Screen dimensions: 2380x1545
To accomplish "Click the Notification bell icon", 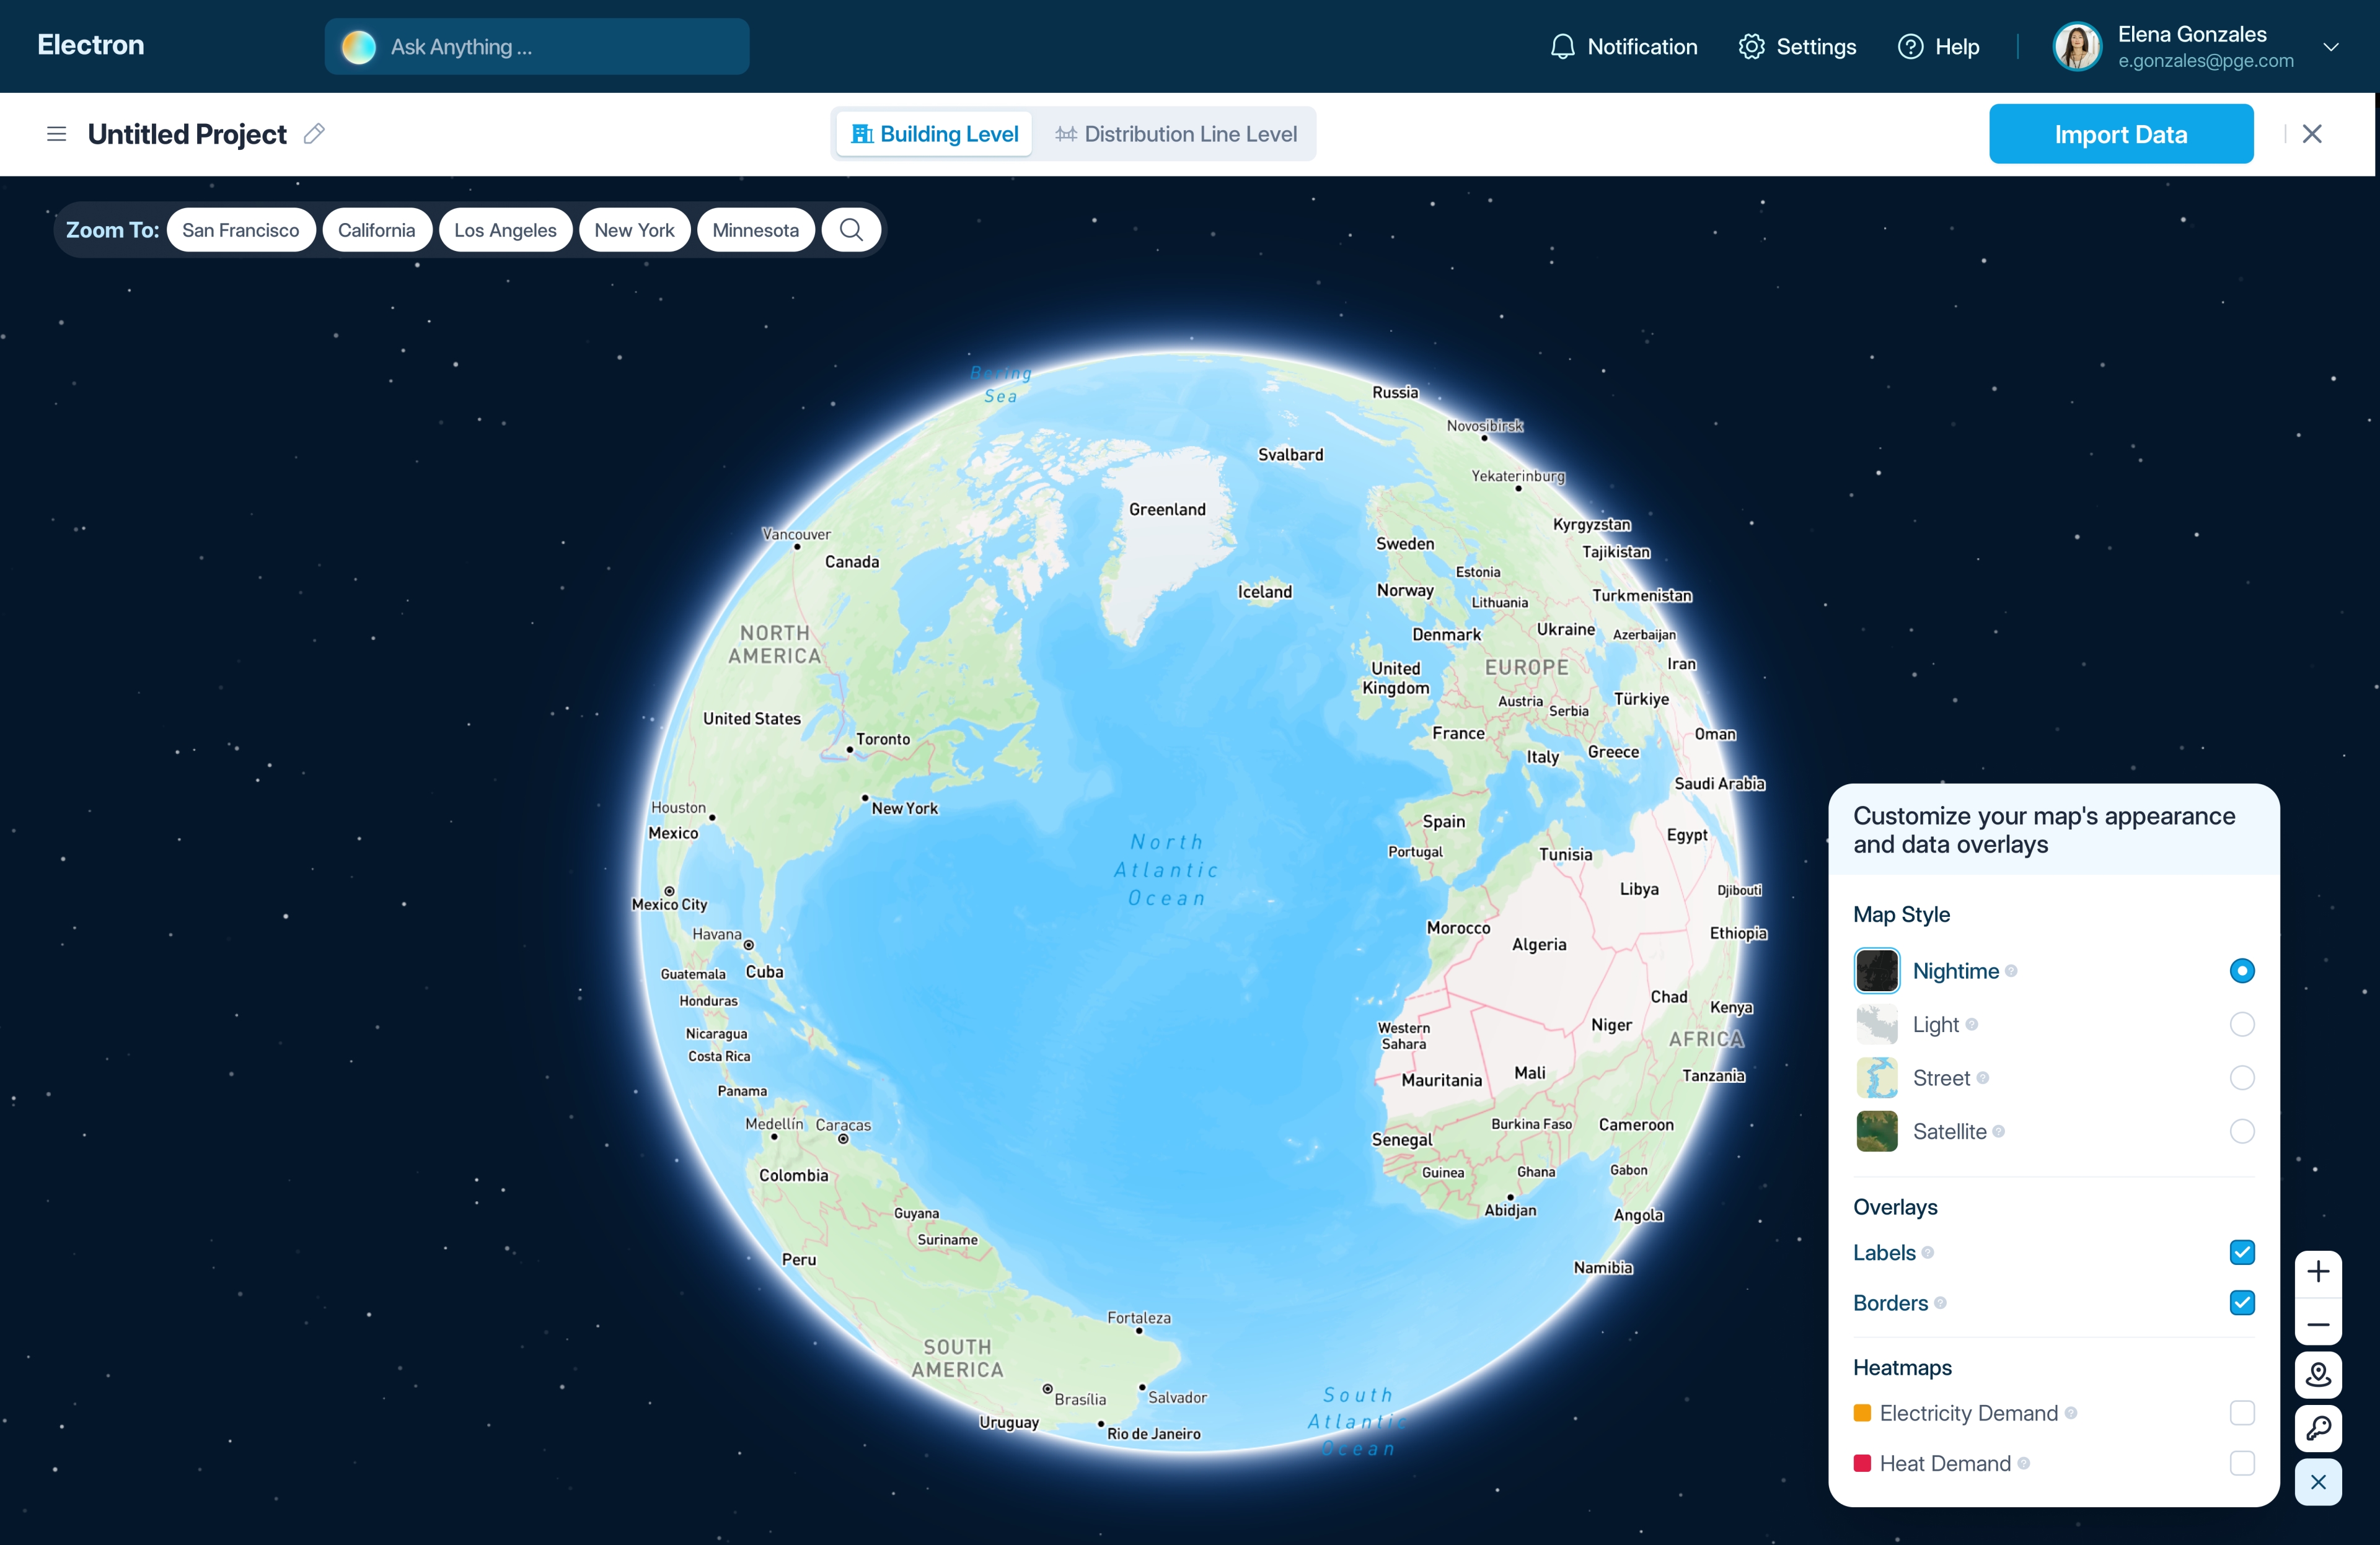I will pos(1562,47).
